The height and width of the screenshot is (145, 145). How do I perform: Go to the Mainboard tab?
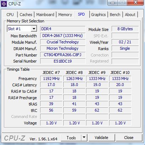pos(45,15)
